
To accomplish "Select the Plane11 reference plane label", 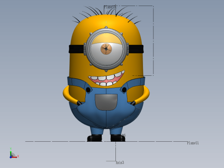I will pyautogui.click(x=193, y=143).
